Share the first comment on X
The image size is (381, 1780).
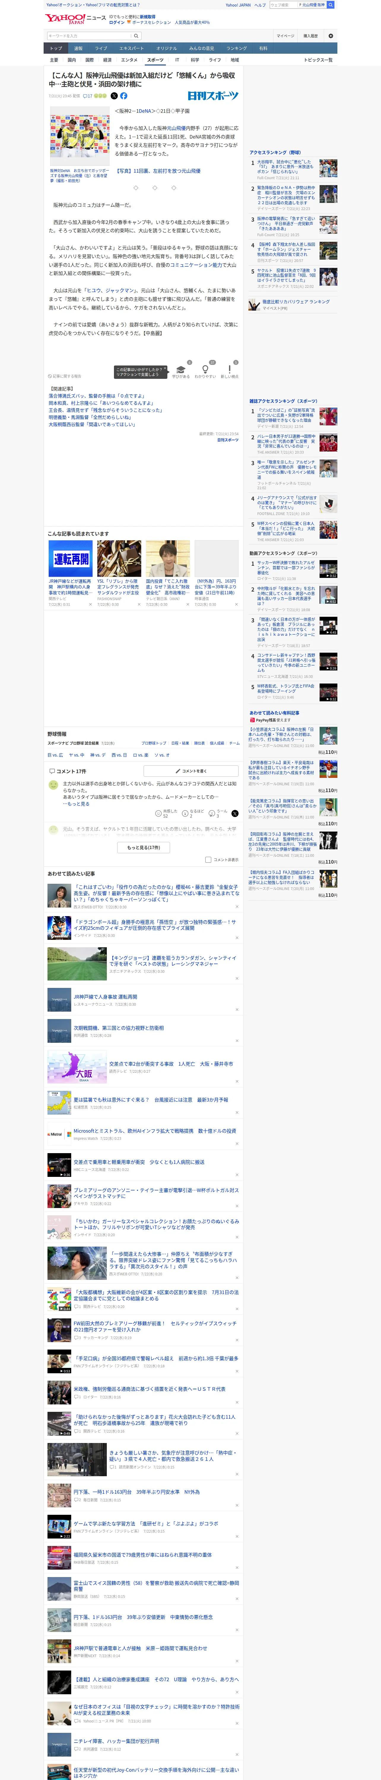tap(234, 813)
